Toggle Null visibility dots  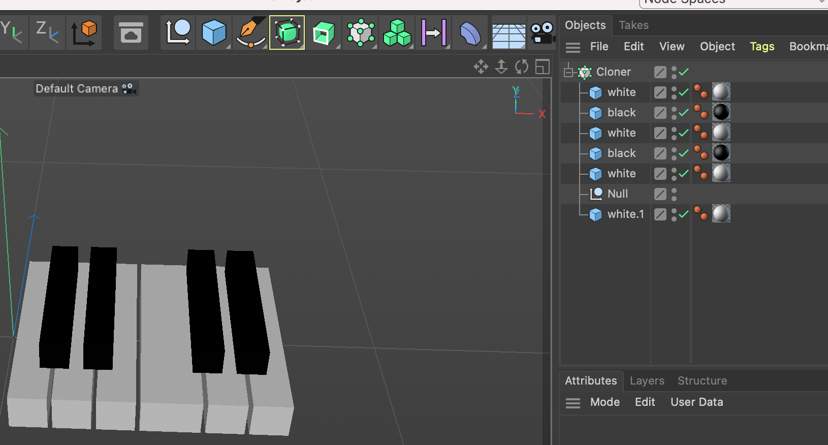(674, 194)
